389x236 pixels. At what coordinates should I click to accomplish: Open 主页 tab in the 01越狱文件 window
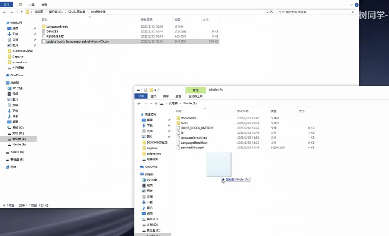point(19,5)
